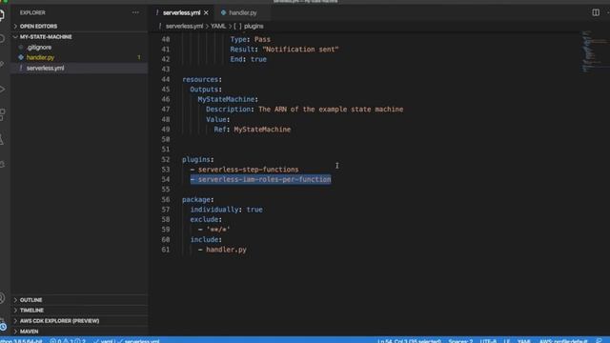Click 'Description:' key on line 47
Image resolution: width=610 pixels, height=343 pixels.
230,110
